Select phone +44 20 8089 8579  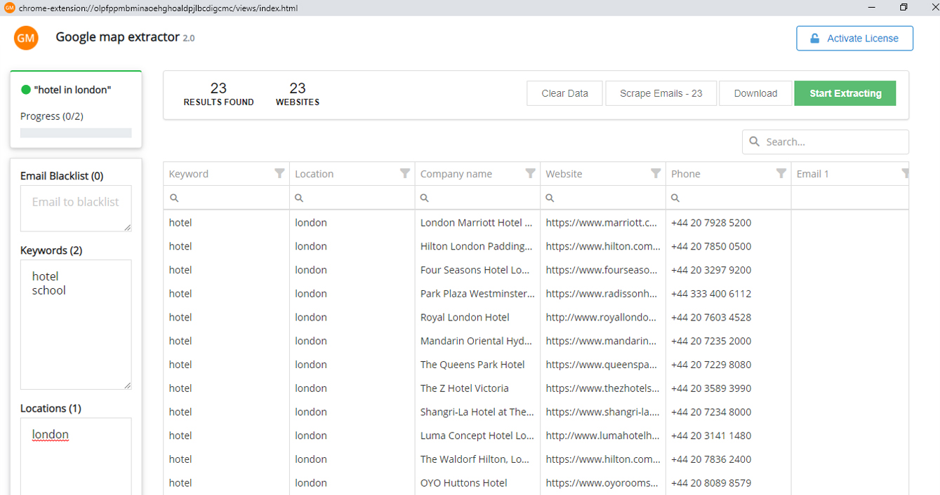click(x=711, y=483)
